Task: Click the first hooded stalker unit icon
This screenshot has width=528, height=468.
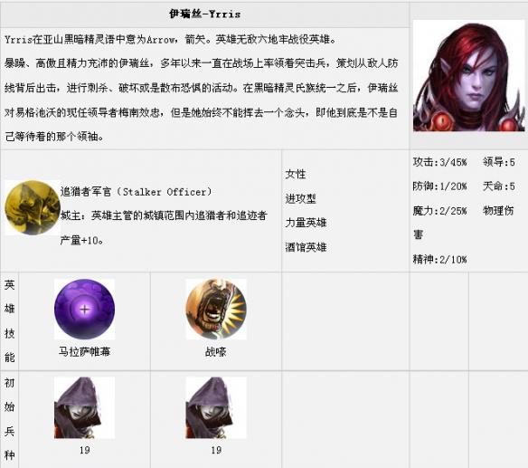Action: coord(84,407)
